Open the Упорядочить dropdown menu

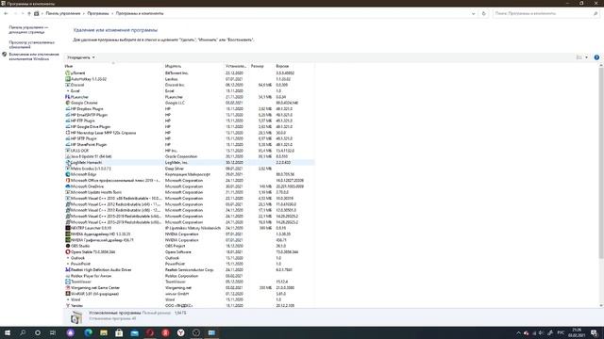click(x=81, y=57)
